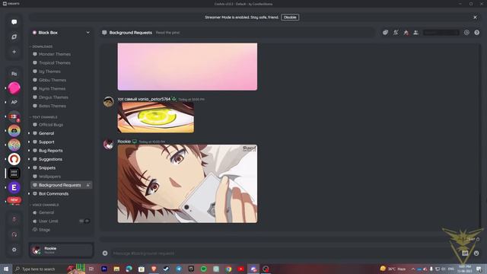Click vania_petor5764's avatar

(x=108, y=101)
